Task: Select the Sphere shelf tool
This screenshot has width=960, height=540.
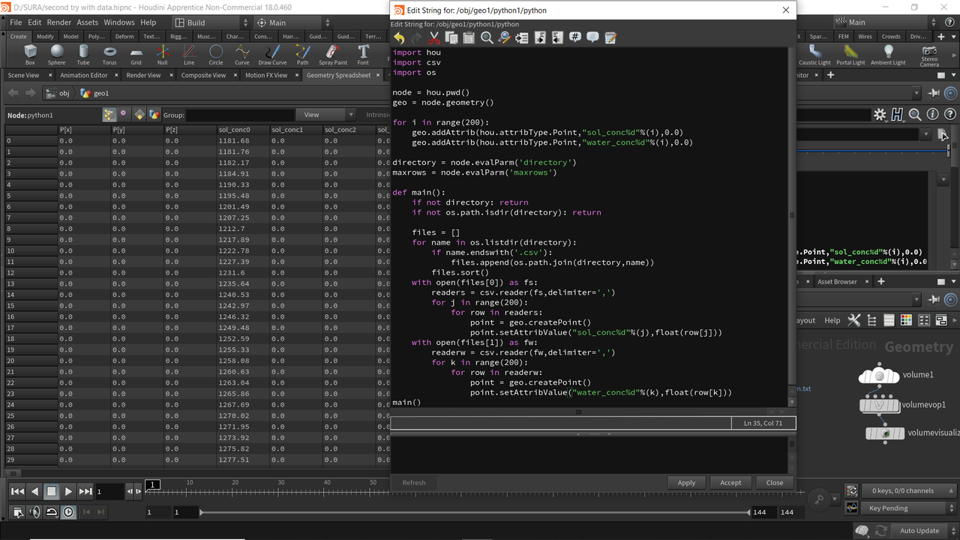Action: [57, 55]
